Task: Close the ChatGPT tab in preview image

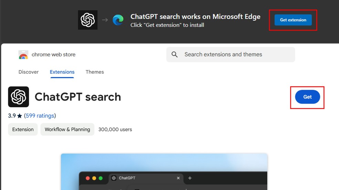Action: click(178, 178)
